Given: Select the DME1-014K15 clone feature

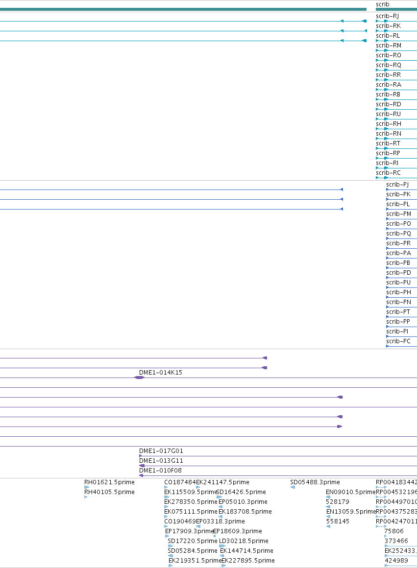Looking at the screenshot, I should pos(161,373).
